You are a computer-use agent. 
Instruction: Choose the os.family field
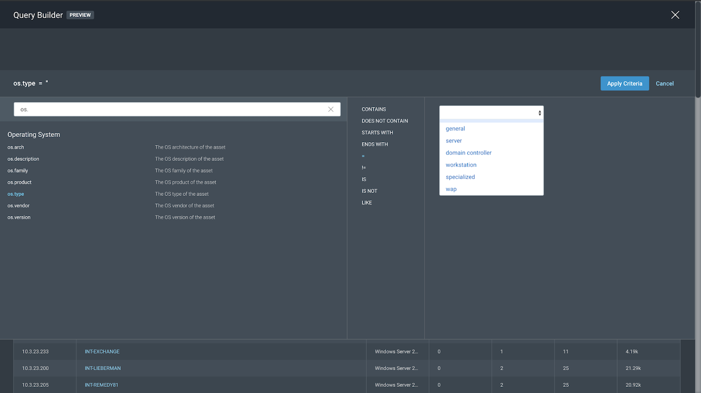[18, 170]
